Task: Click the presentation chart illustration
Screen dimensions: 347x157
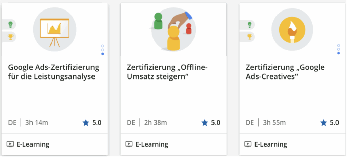Action: pos(55,30)
